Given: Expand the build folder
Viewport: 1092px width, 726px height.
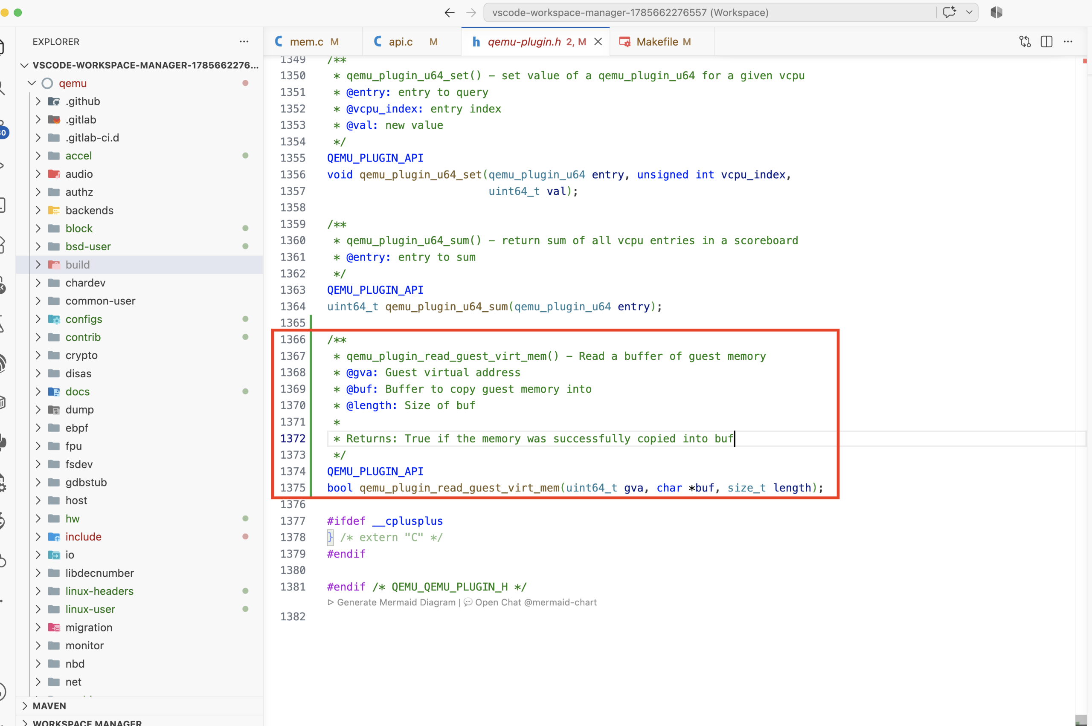Looking at the screenshot, I should 38,264.
